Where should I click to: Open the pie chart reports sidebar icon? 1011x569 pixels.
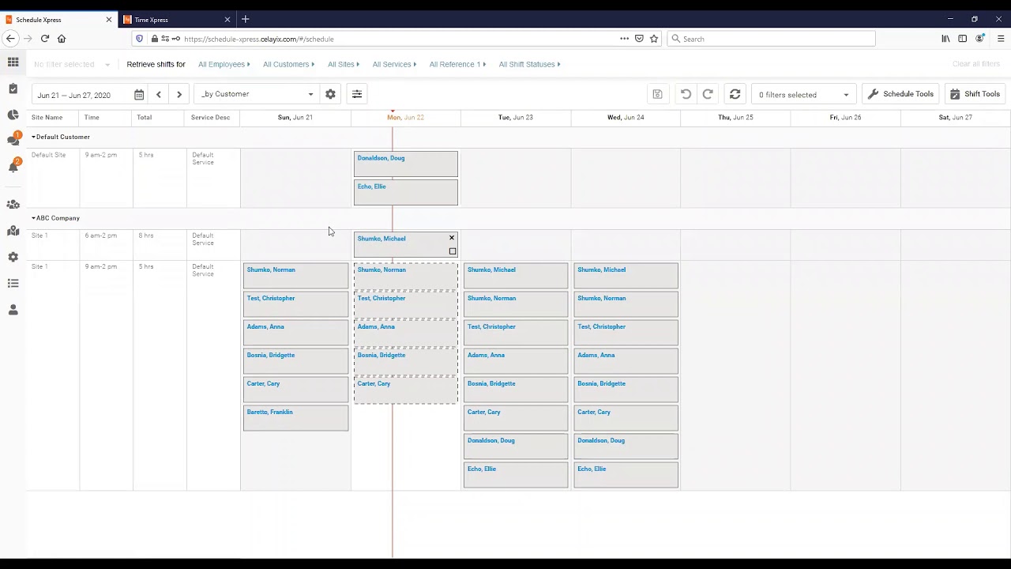13,115
